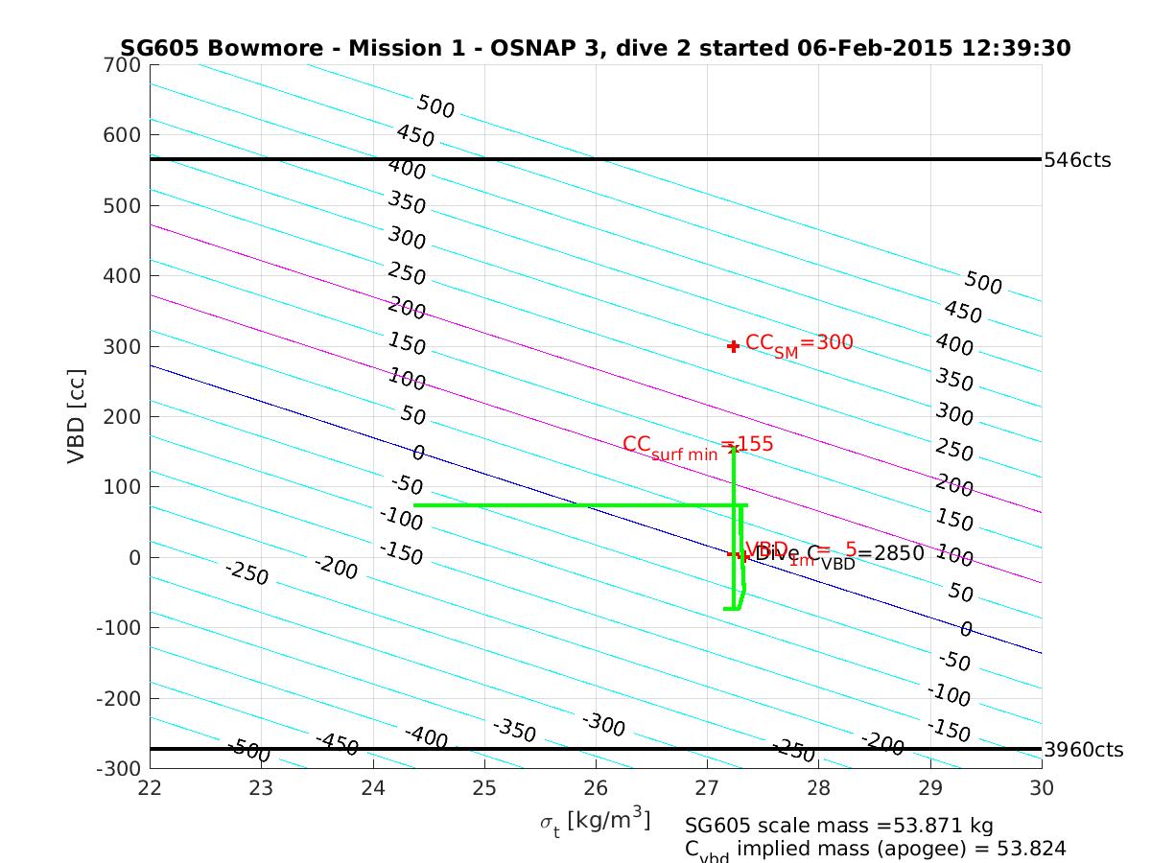Select the "implied mass (apogee) = 53.824" text

(x=901, y=849)
